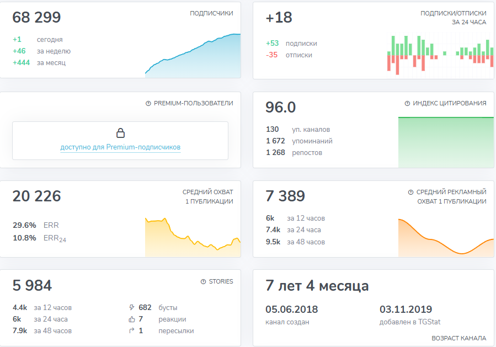Click the question mark icon beside STORIES

(203, 281)
